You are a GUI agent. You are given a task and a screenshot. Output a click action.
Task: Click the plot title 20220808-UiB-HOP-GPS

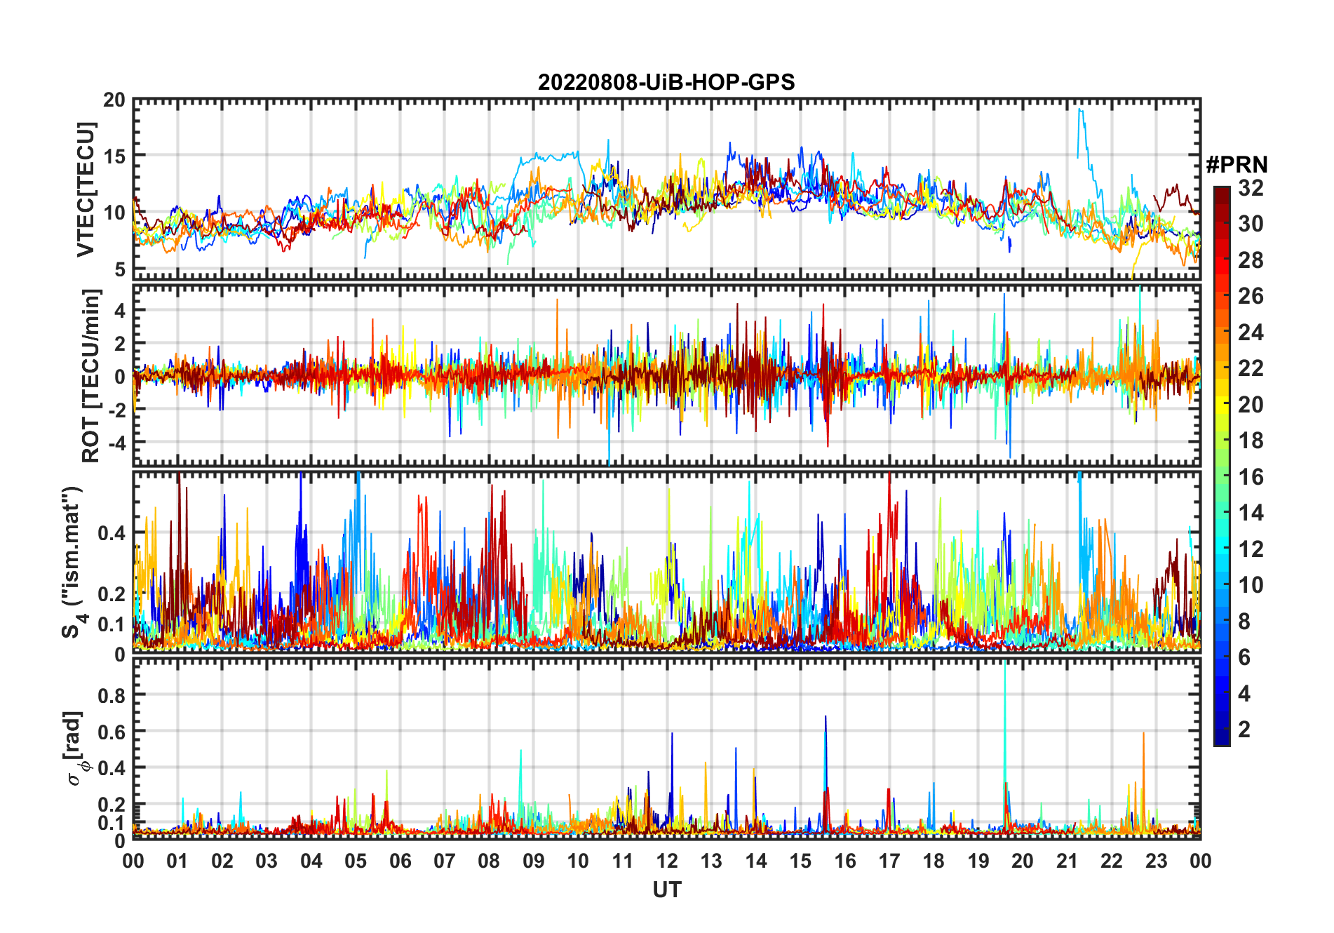tap(666, 83)
